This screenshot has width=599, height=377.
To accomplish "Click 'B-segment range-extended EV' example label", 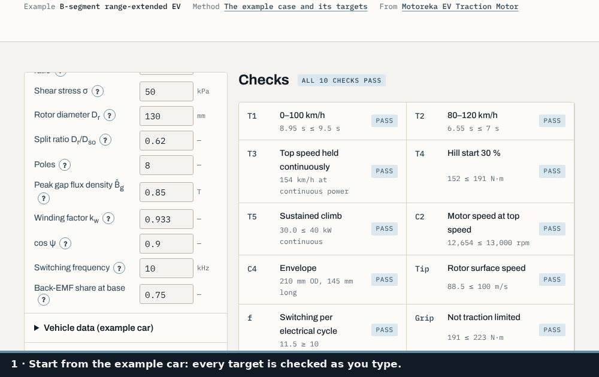I will pyautogui.click(x=120, y=7).
